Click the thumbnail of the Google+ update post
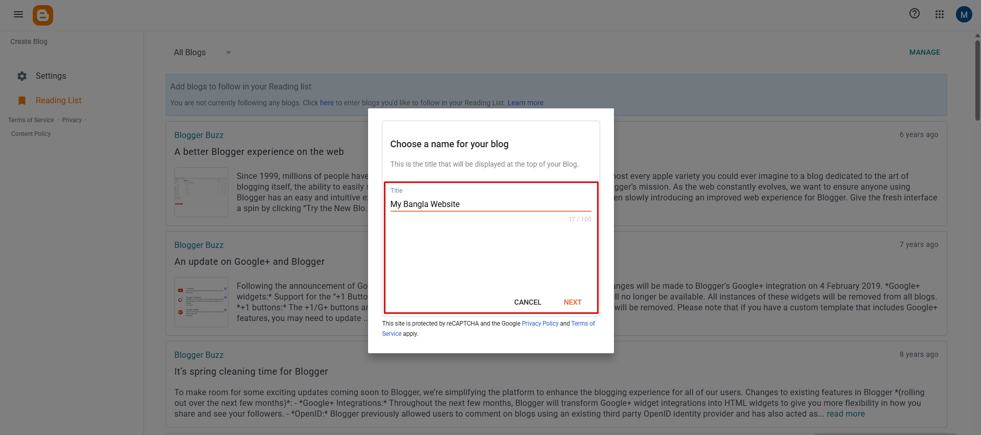Screen dimensions: 981x435 tap(201, 302)
